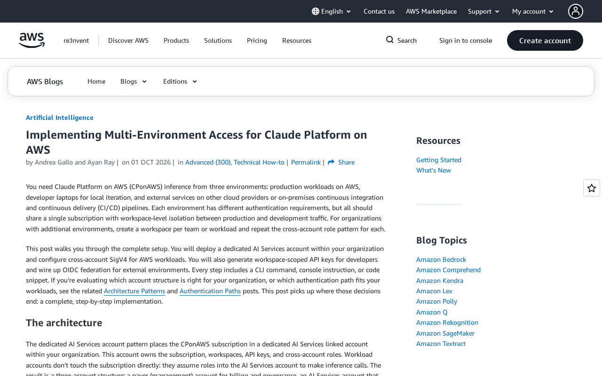Open the re:Invent menu item

(x=76, y=40)
